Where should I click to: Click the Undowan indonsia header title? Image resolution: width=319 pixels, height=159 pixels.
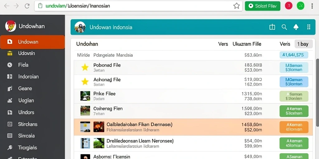click(111, 27)
